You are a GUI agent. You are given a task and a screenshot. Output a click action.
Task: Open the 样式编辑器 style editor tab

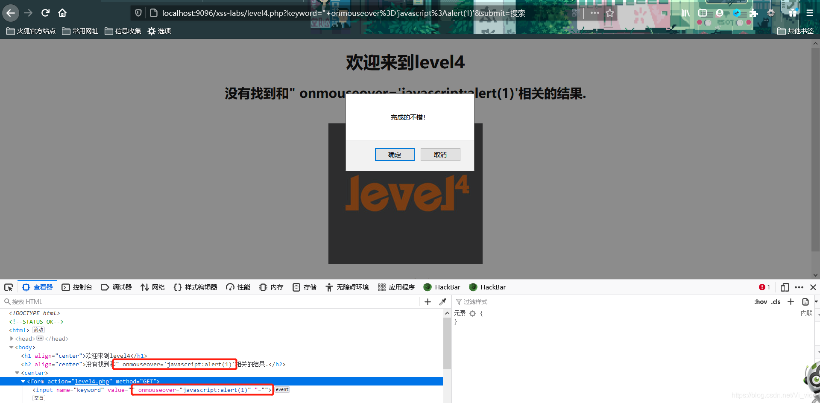click(196, 287)
